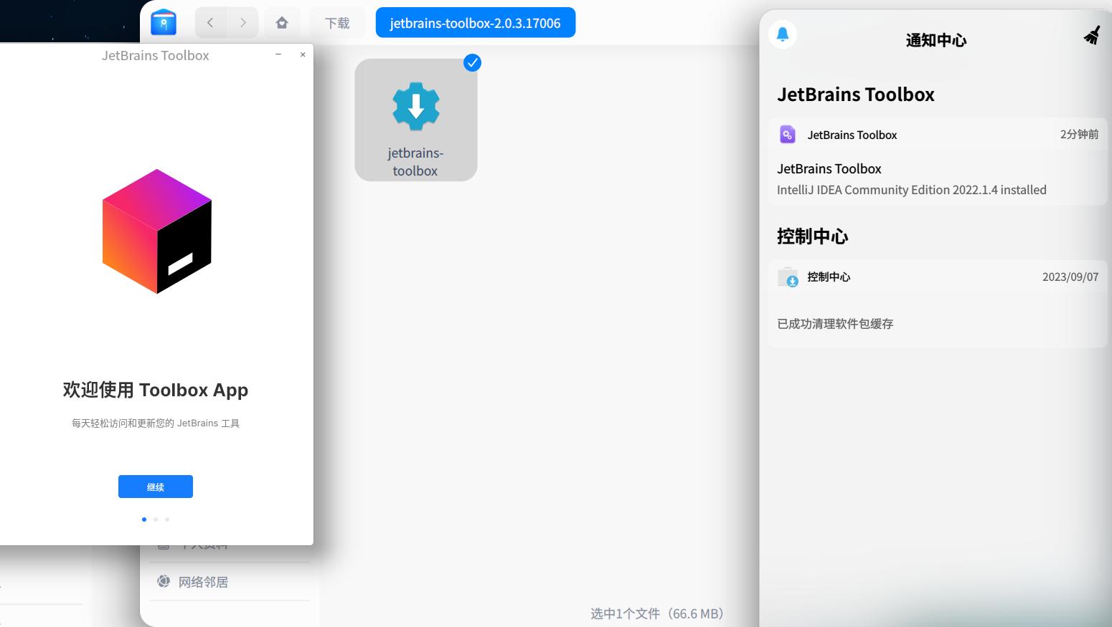
Task: Click the 网络邻居 globe icon
Action: (x=164, y=581)
